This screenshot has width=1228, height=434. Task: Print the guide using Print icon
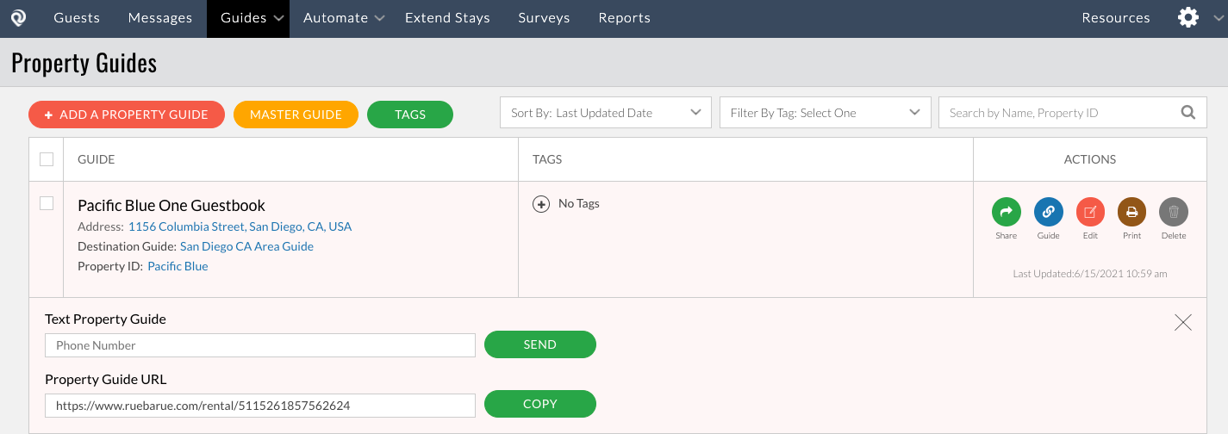tap(1131, 212)
